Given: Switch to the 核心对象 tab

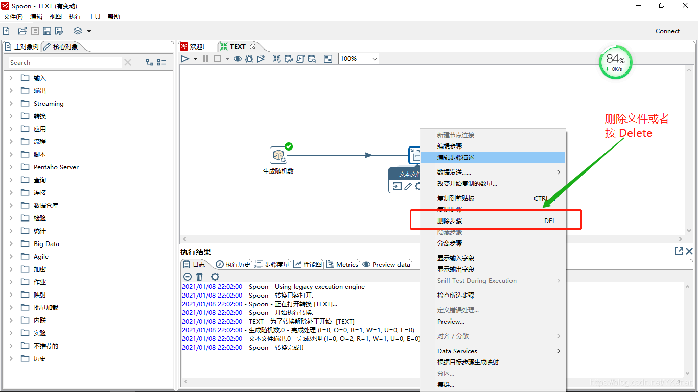Looking at the screenshot, I should (x=61, y=47).
